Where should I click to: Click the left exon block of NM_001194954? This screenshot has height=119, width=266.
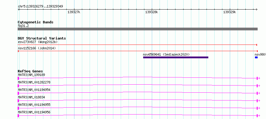tap(18, 93)
